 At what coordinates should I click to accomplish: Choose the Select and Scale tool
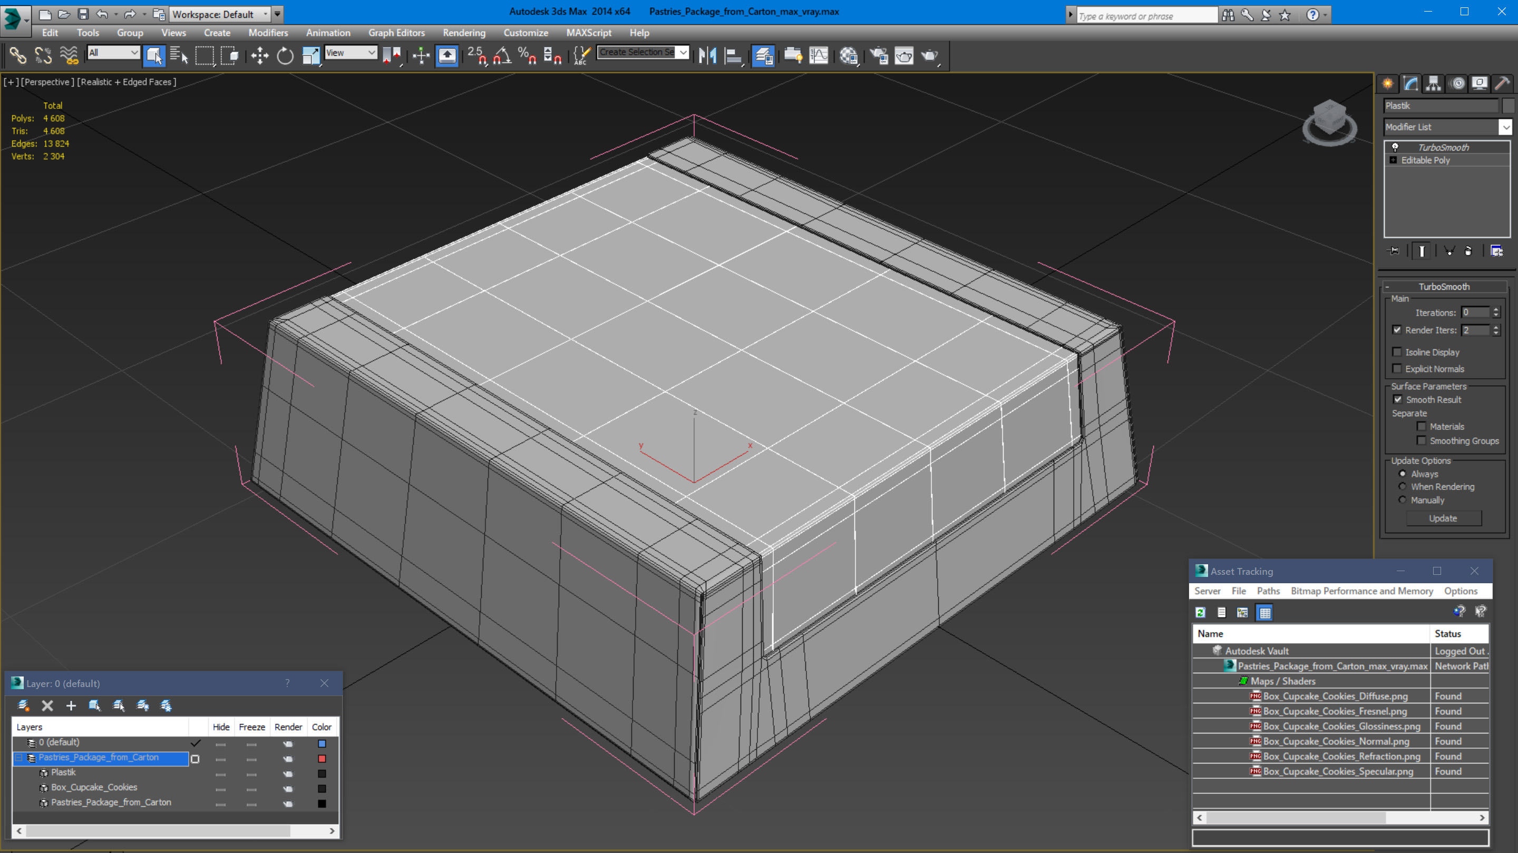click(310, 55)
